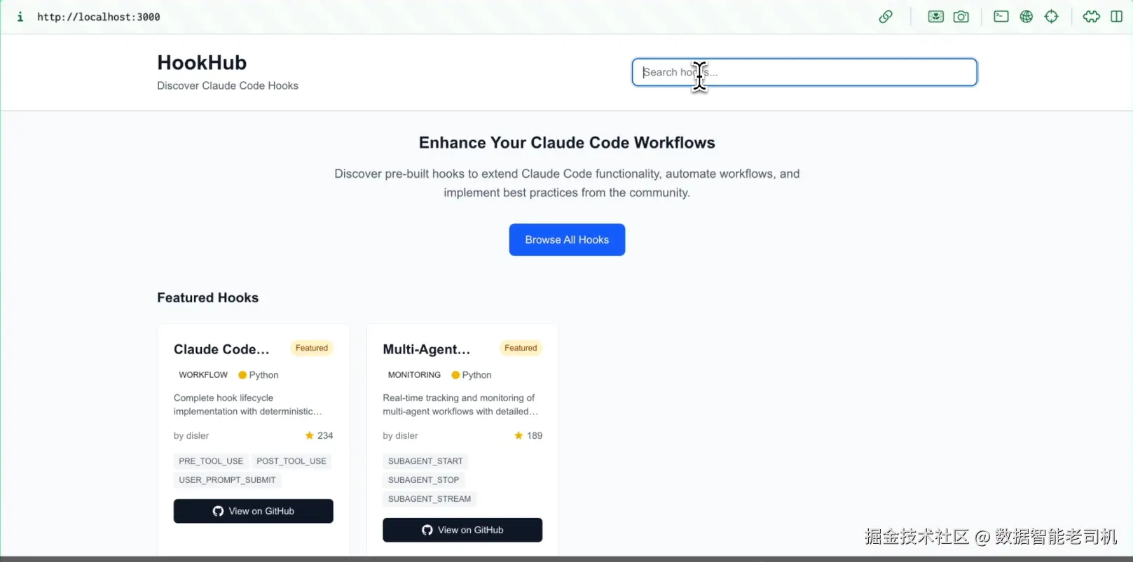The image size is (1133, 562).
Task: Toggle the split panel layout icon
Action: (1117, 17)
